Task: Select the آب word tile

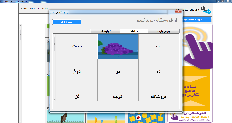Action: [159, 46]
